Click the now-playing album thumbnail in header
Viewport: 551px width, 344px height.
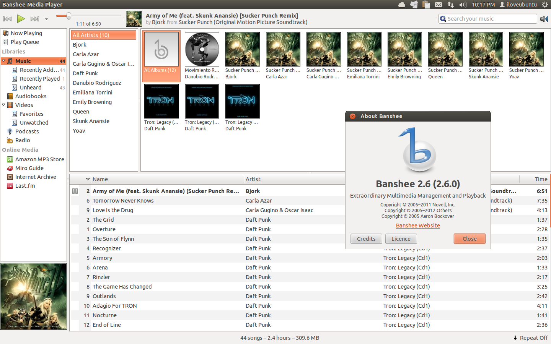134,19
